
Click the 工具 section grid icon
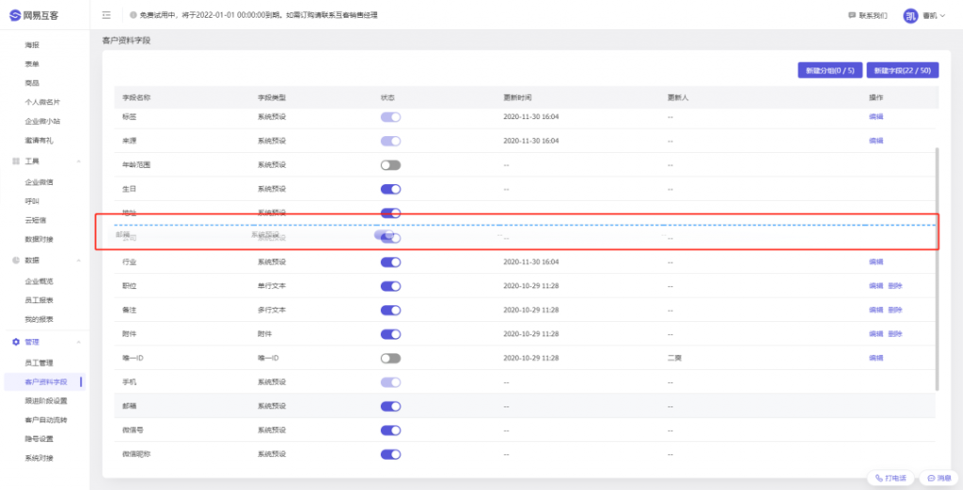click(16, 161)
